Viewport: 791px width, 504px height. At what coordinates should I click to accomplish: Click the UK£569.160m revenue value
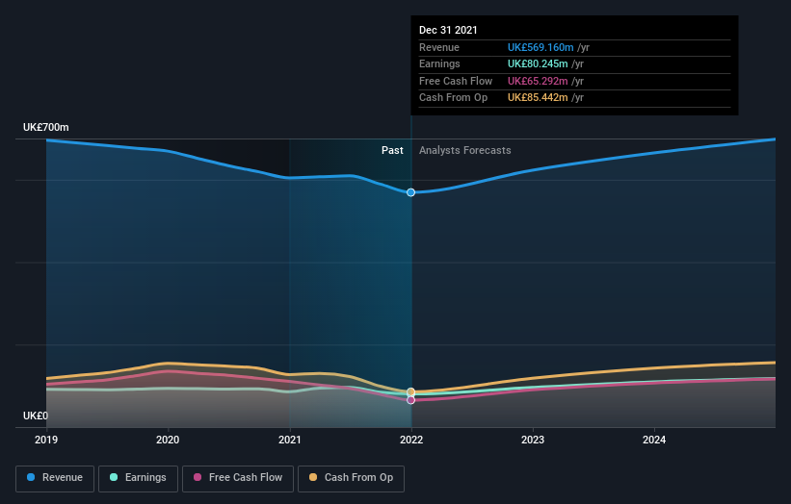(x=541, y=47)
